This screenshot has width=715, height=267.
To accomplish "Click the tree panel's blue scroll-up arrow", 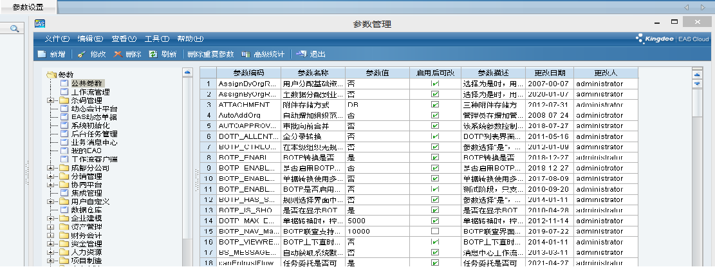I will 187,72.
